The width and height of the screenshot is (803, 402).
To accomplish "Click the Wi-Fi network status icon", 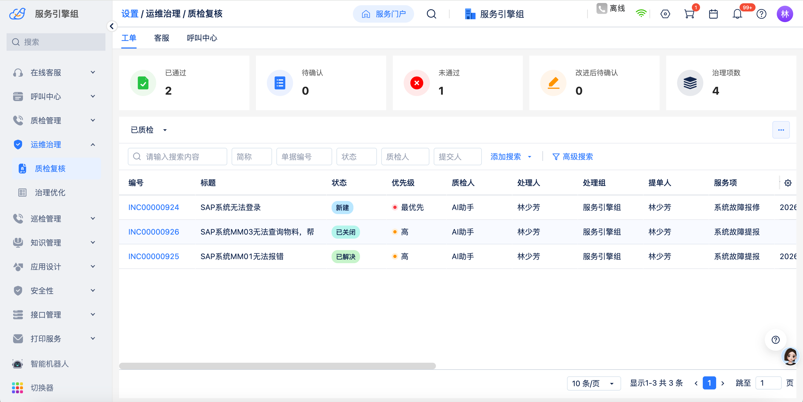I will click(x=641, y=13).
